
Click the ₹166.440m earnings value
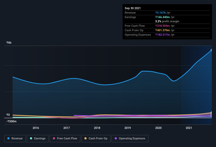pyautogui.click(x=163, y=17)
